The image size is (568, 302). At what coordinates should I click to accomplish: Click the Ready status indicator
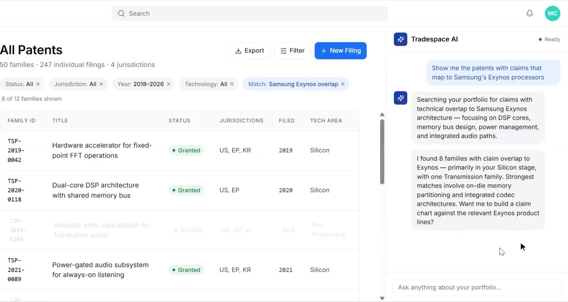pyautogui.click(x=549, y=39)
